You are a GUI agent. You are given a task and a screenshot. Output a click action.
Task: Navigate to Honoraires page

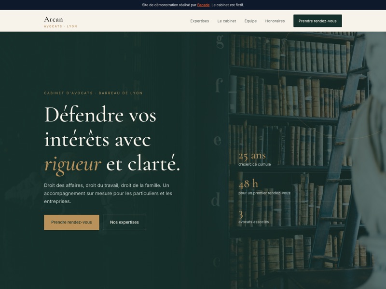coord(275,21)
